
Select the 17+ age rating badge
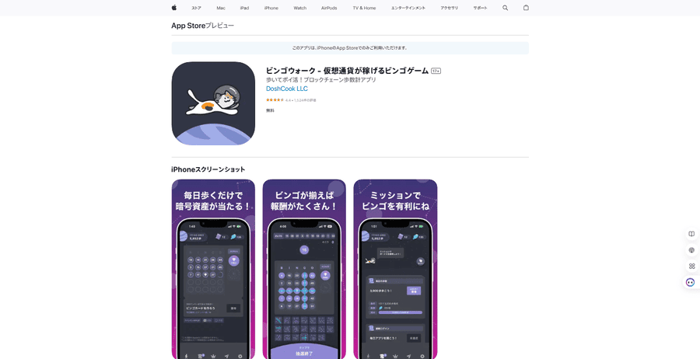point(436,71)
